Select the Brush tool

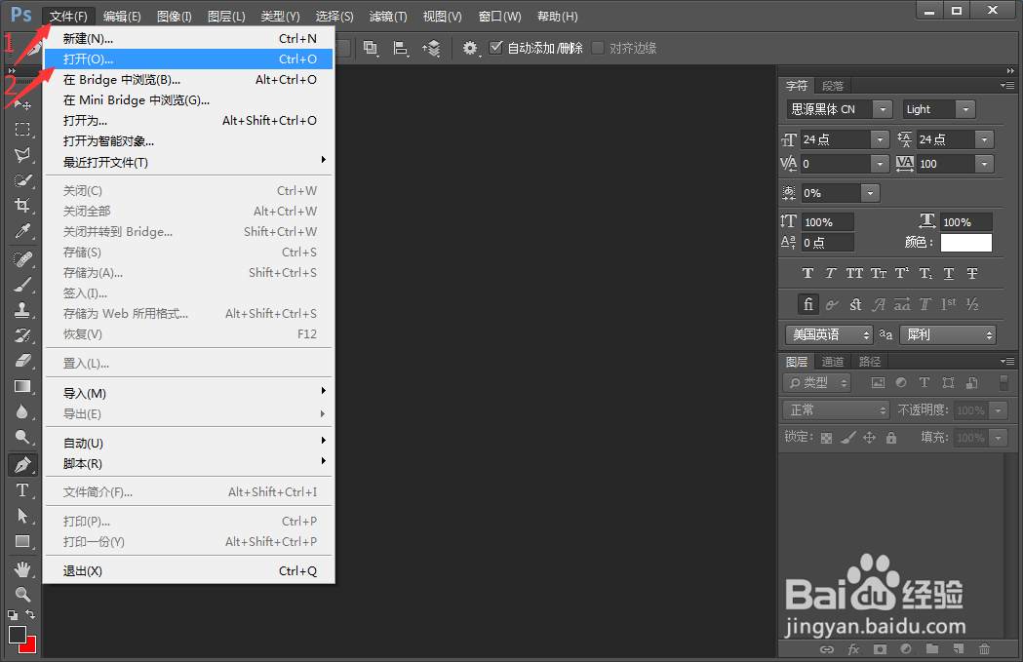coord(22,285)
